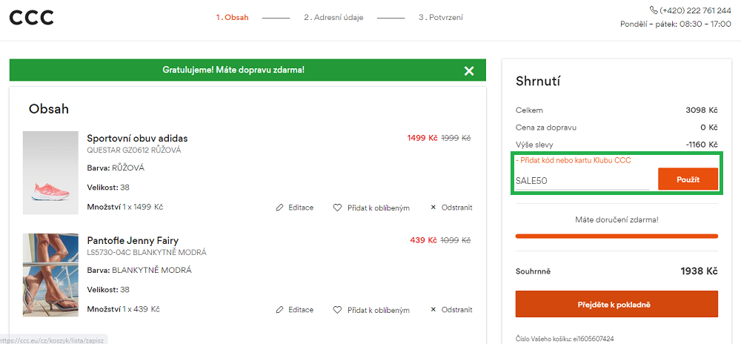Click the heart icon for Pantofle Jenny Fairy

point(337,310)
